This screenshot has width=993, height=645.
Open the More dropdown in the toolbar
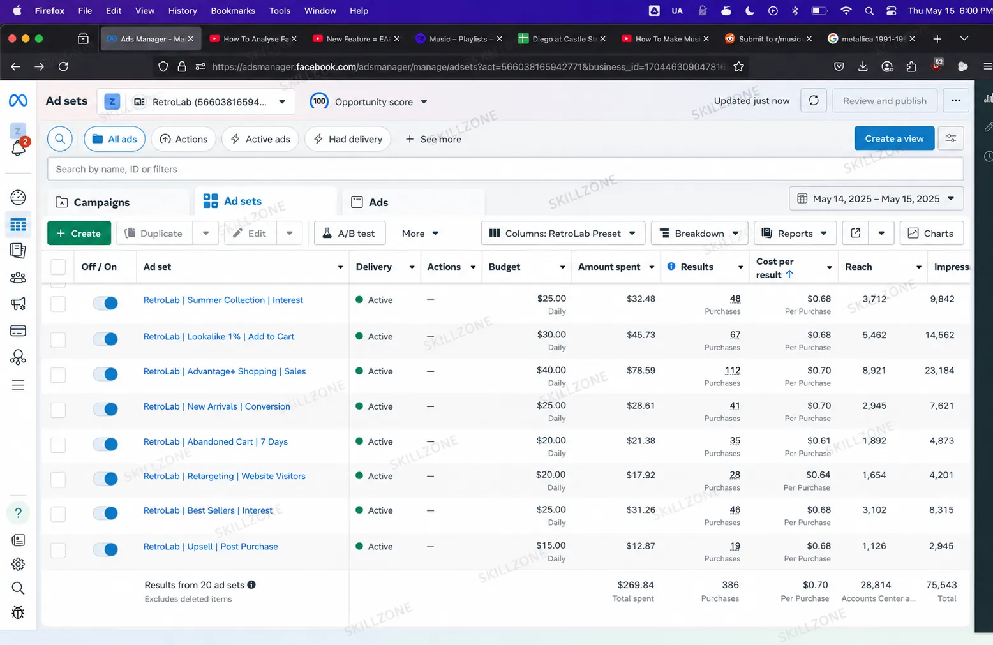coord(420,234)
